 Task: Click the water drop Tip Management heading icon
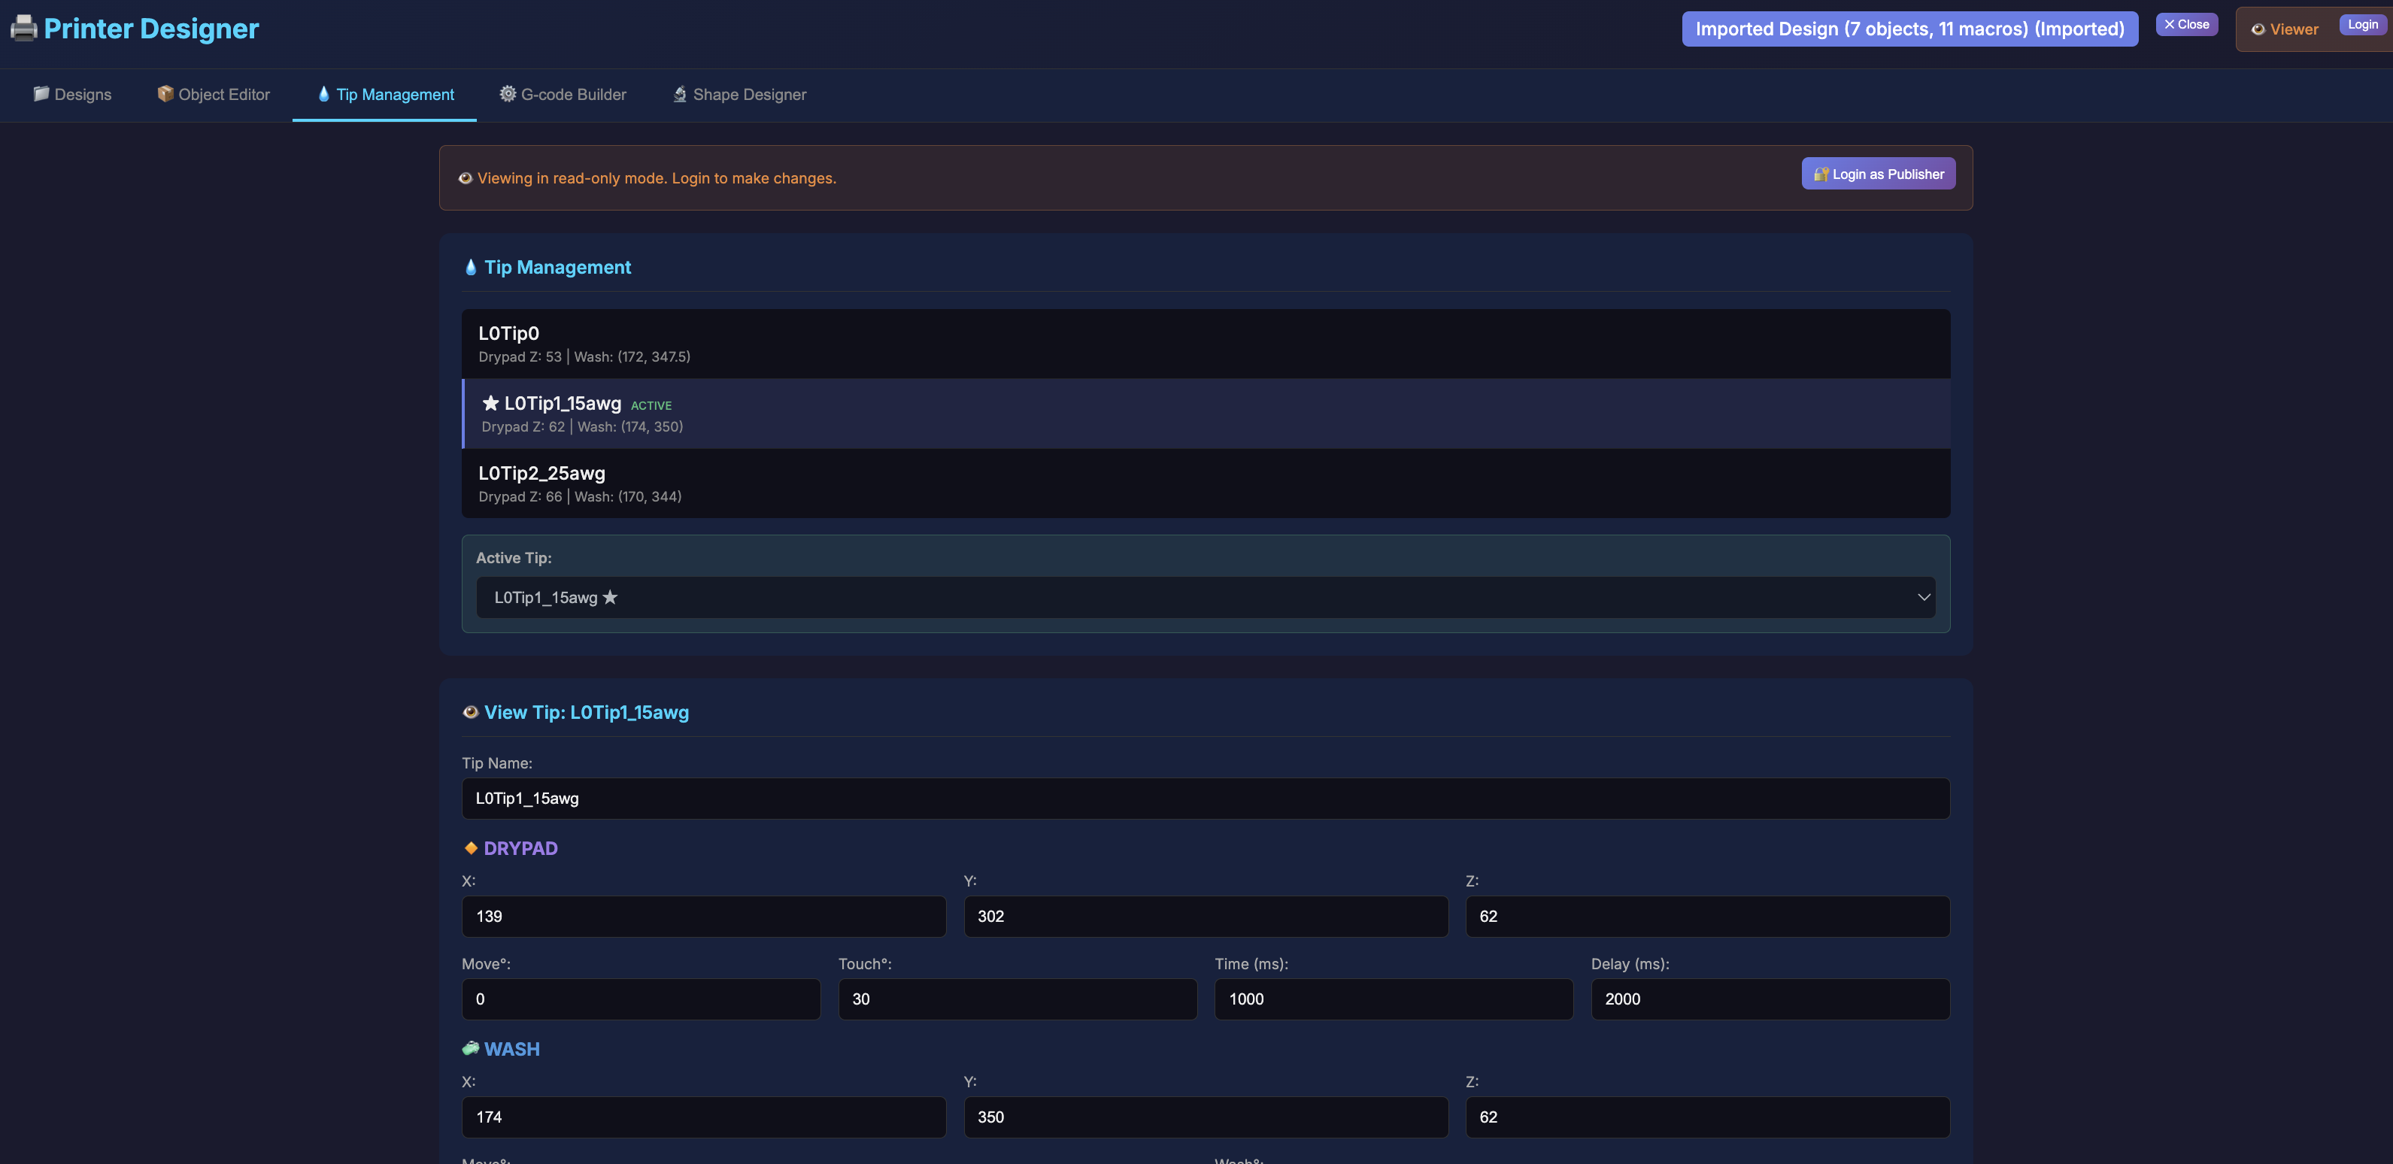(470, 268)
